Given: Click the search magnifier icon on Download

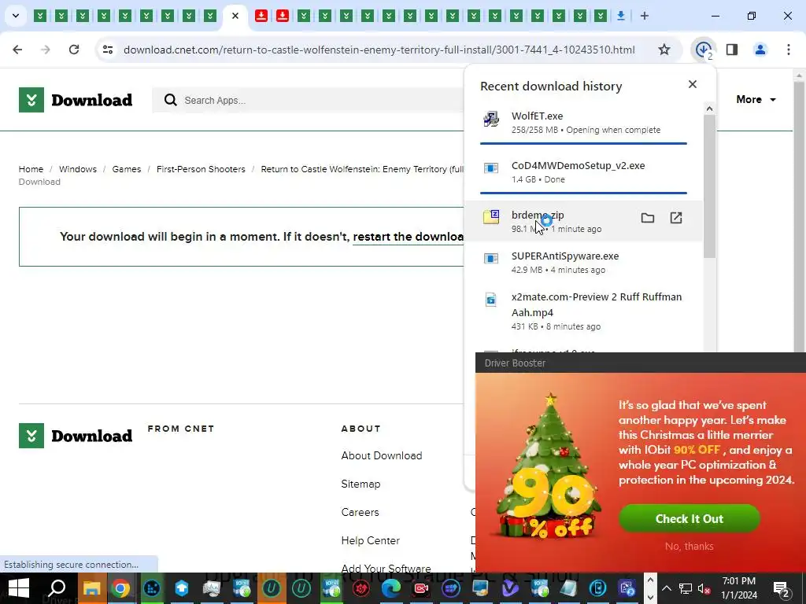Looking at the screenshot, I should (x=170, y=100).
